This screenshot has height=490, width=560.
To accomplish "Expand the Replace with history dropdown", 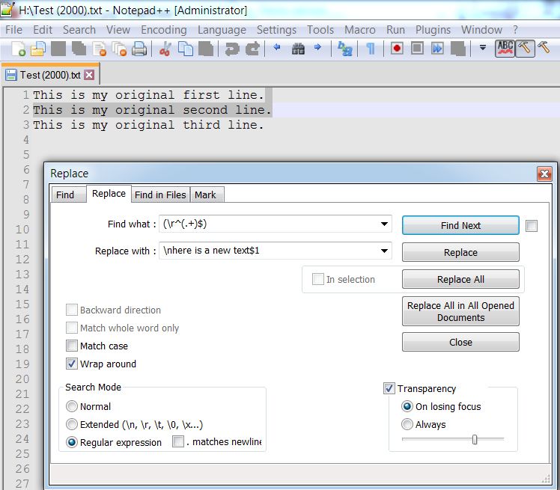I will tap(384, 251).
